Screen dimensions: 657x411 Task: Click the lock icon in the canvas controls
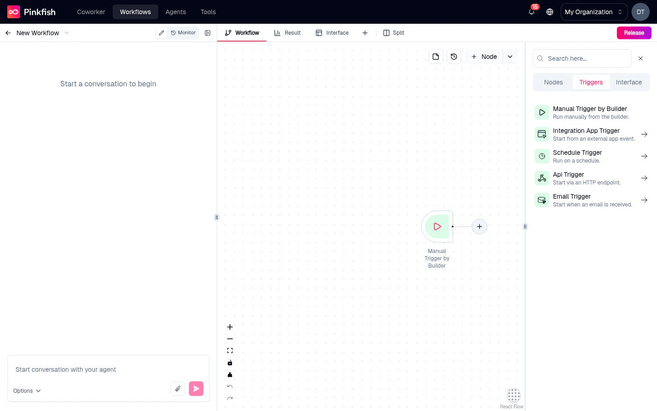click(230, 363)
